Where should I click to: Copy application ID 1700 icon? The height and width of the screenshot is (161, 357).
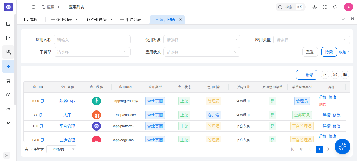coord(42,140)
